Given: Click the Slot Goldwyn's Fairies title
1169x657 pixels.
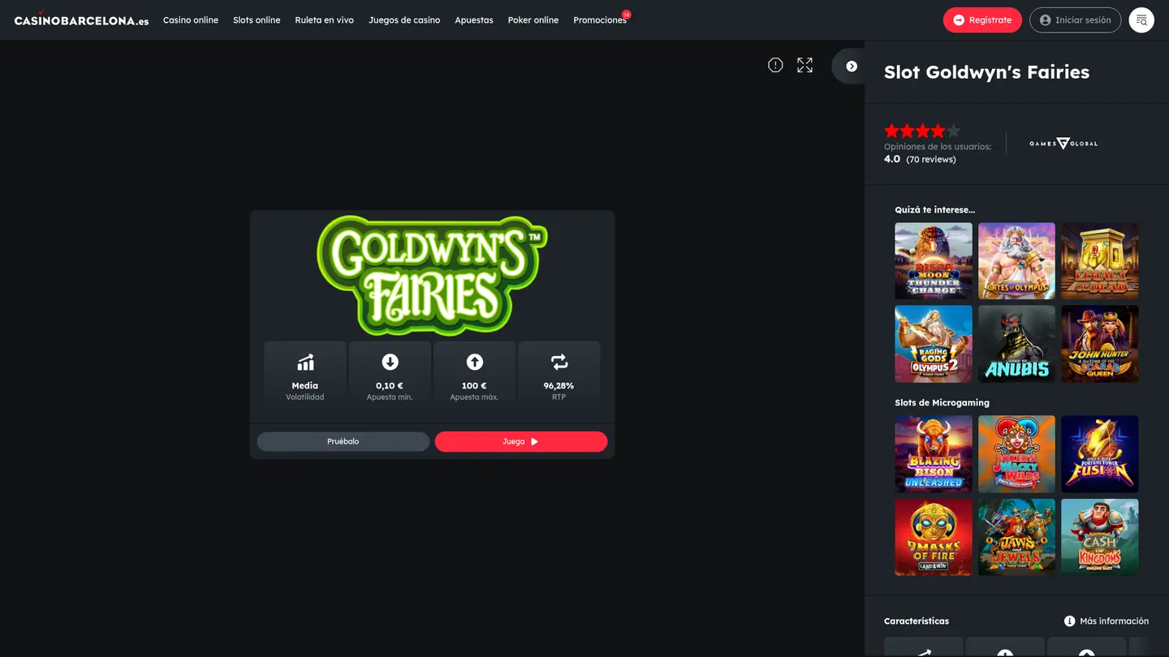Looking at the screenshot, I should pos(986,72).
